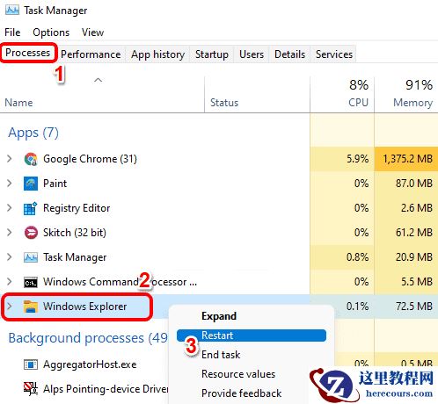Image resolution: width=438 pixels, height=404 pixels.
Task: Expand the Windows Command Processor row
Action: (10, 282)
